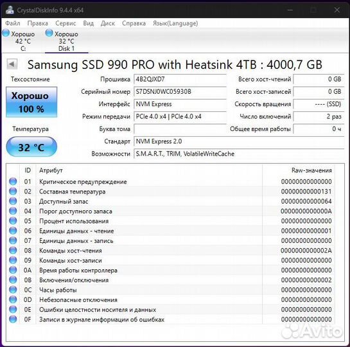
Task: Click the Скорость вращения value field
Action: 319,104
